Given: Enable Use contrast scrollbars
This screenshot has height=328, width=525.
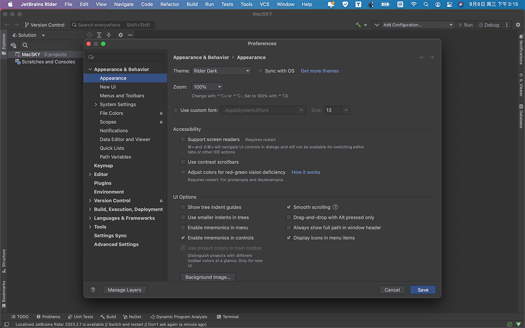Looking at the screenshot, I should coord(183,162).
